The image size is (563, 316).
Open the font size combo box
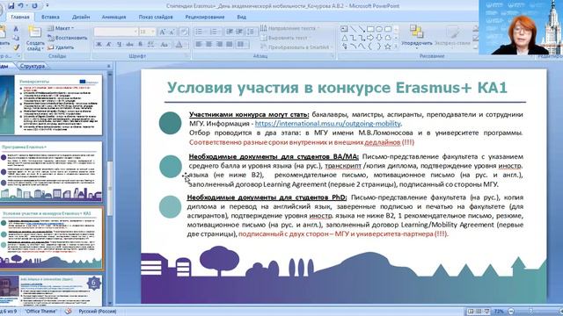(147, 32)
